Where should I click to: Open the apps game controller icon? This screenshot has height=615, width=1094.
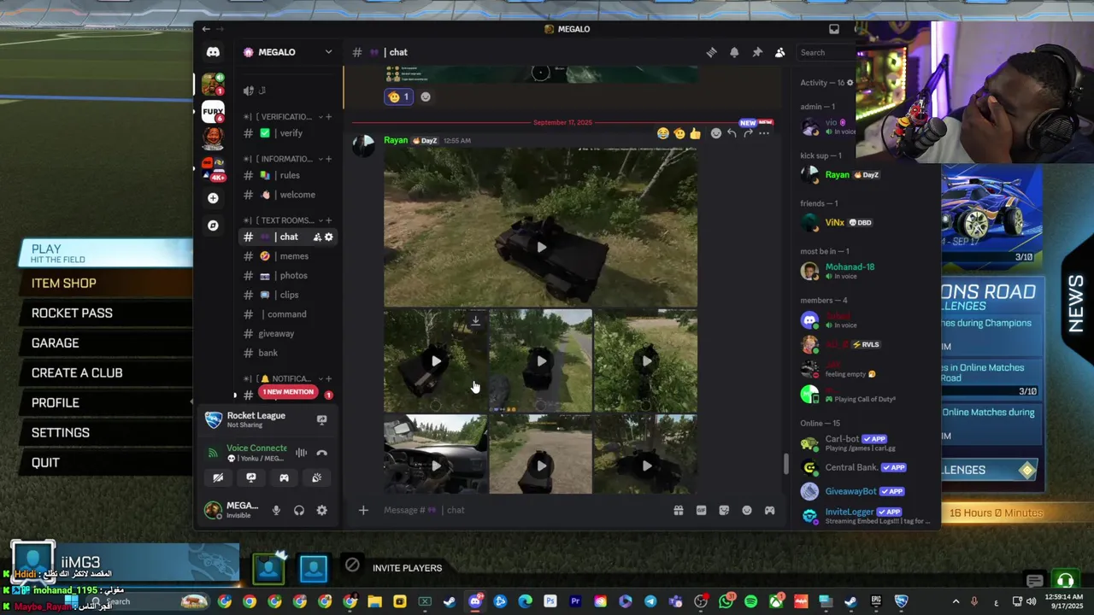tap(769, 510)
